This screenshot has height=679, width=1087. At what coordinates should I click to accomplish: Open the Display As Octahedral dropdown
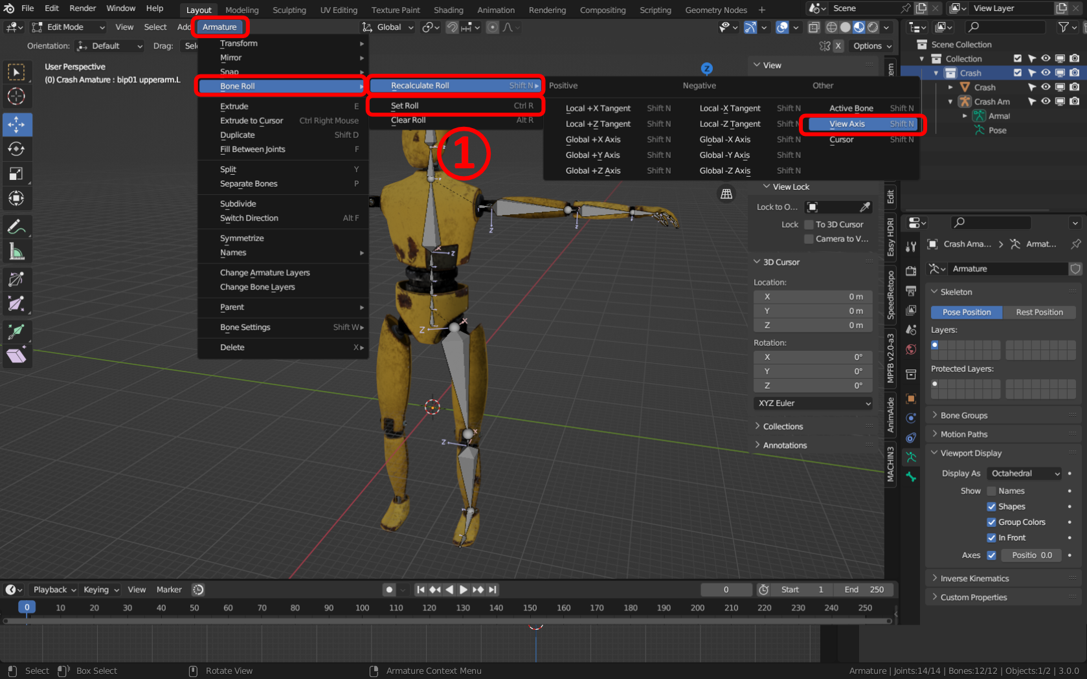(x=1024, y=474)
